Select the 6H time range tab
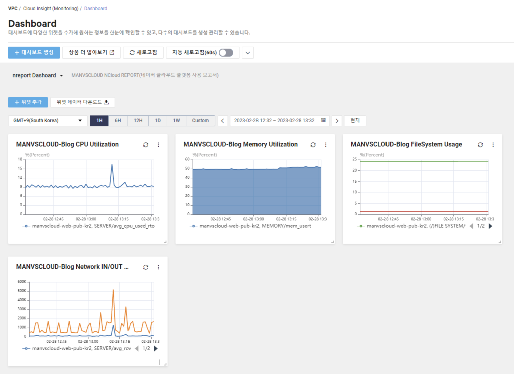514x374 pixels. tap(118, 121)
